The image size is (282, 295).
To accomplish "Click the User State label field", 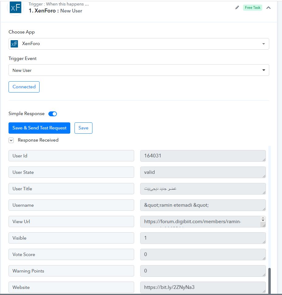I will [x=71, y=172].
